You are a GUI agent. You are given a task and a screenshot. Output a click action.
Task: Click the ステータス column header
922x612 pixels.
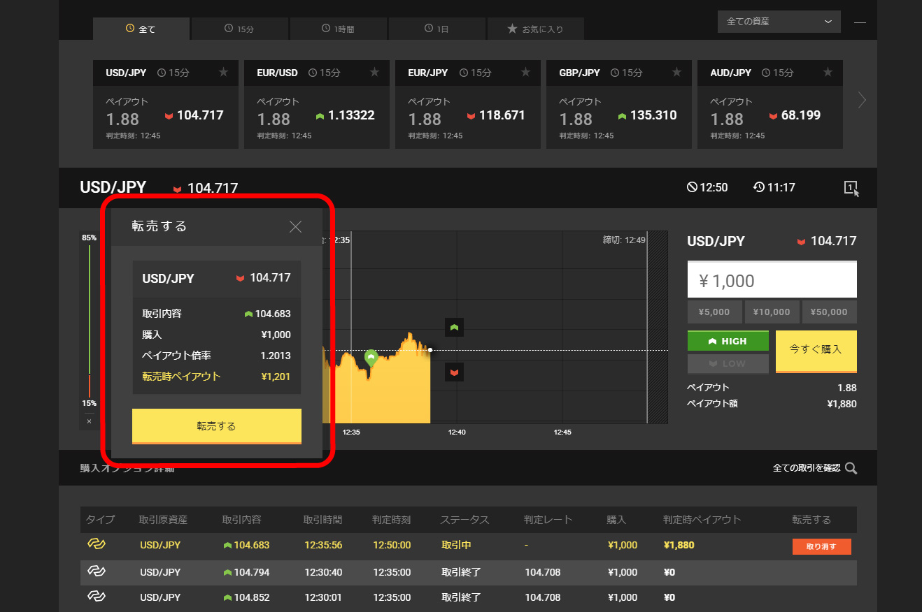pos(464,520)
